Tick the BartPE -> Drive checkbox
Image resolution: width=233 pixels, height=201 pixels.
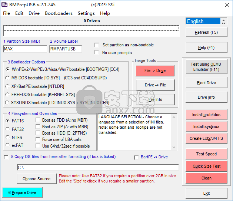[136, 158]
